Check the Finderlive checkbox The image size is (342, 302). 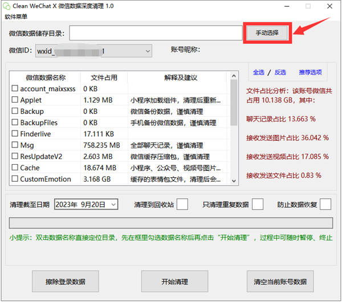[x=15, y=133]
